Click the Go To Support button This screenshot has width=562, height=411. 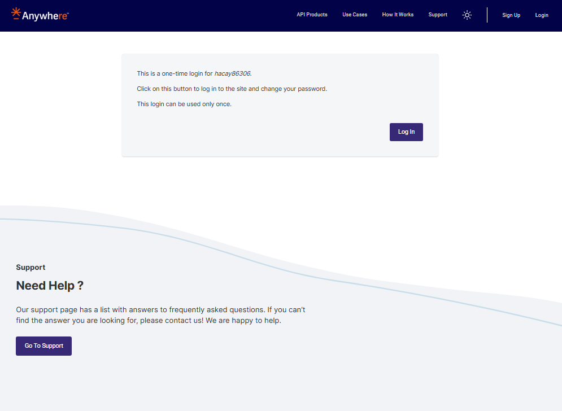click(43, 346)
